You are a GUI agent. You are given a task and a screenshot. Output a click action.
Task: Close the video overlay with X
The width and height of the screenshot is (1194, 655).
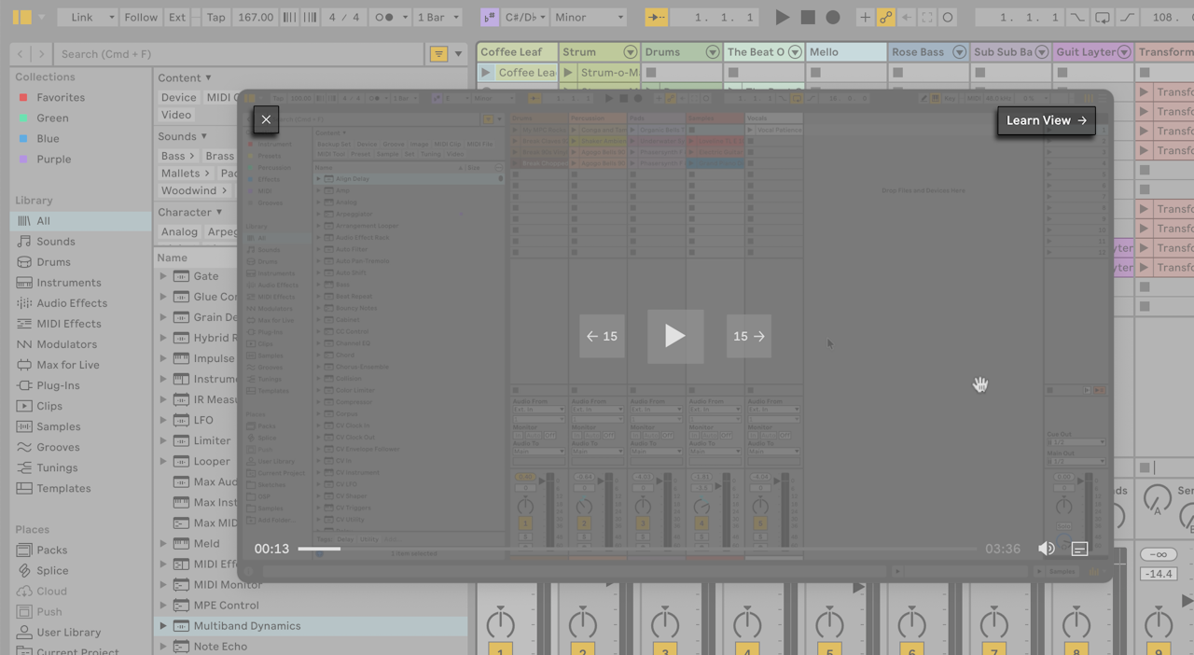266,119
